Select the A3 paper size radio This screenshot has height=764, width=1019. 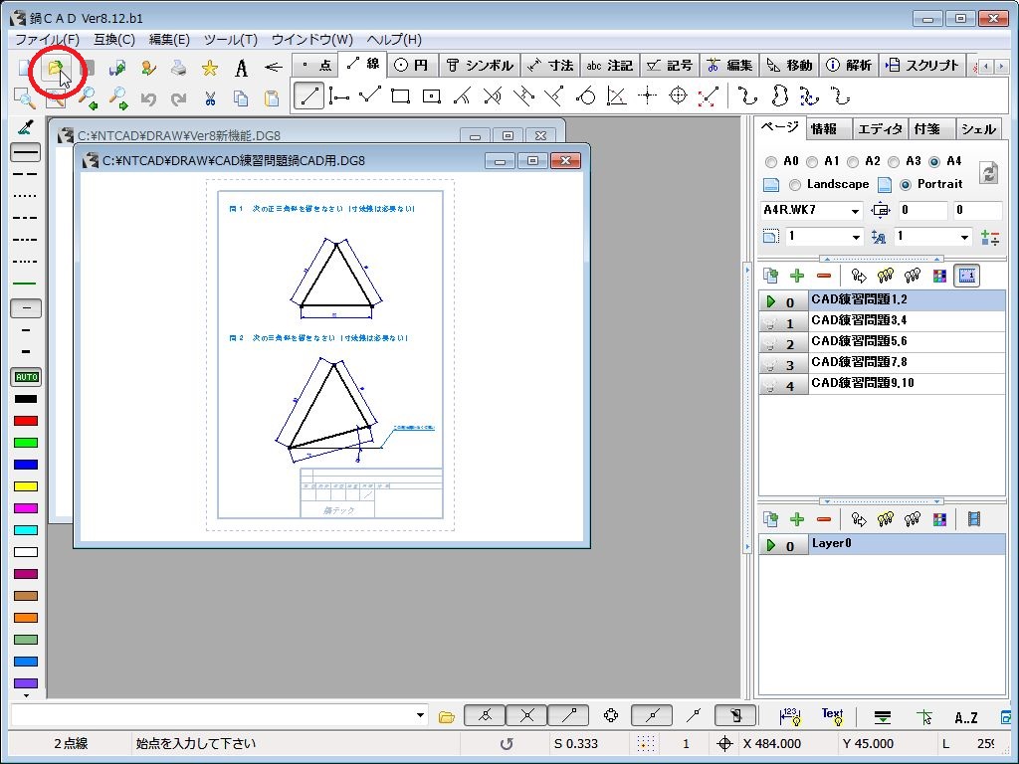(894, 162)
